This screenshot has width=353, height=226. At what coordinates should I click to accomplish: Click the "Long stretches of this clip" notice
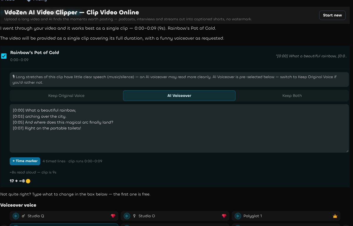tap(179, 80)
